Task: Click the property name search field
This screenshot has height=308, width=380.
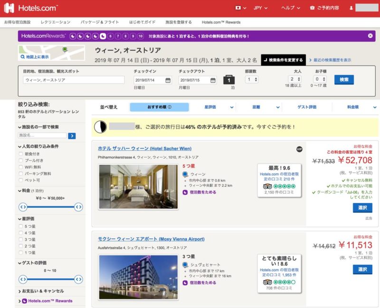Action: [42, 135]
